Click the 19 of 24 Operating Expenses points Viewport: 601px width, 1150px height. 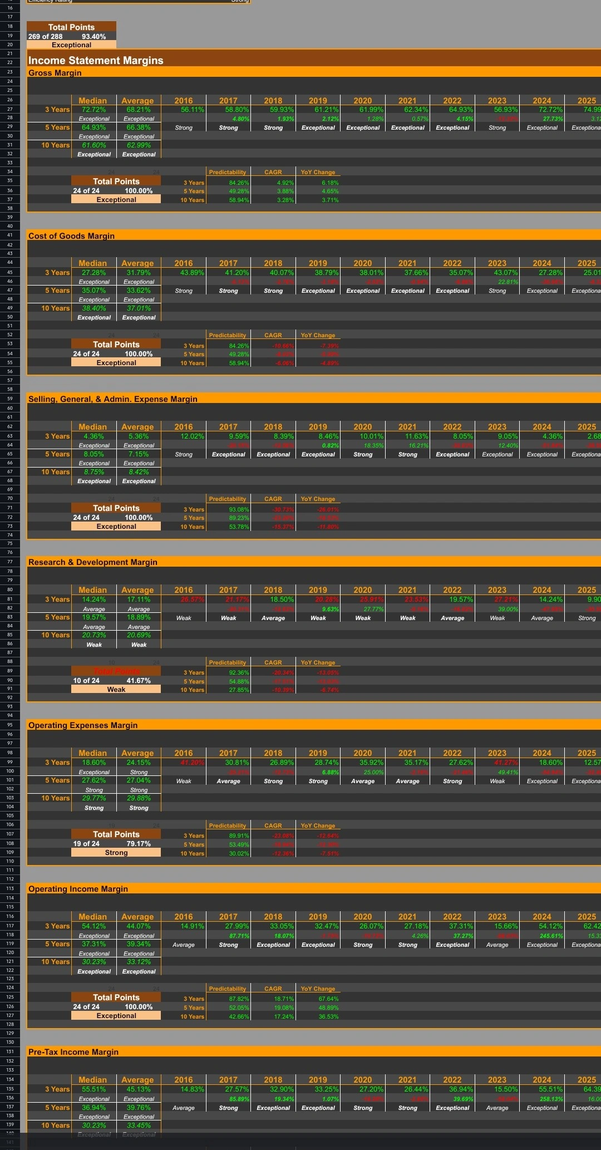86,844
